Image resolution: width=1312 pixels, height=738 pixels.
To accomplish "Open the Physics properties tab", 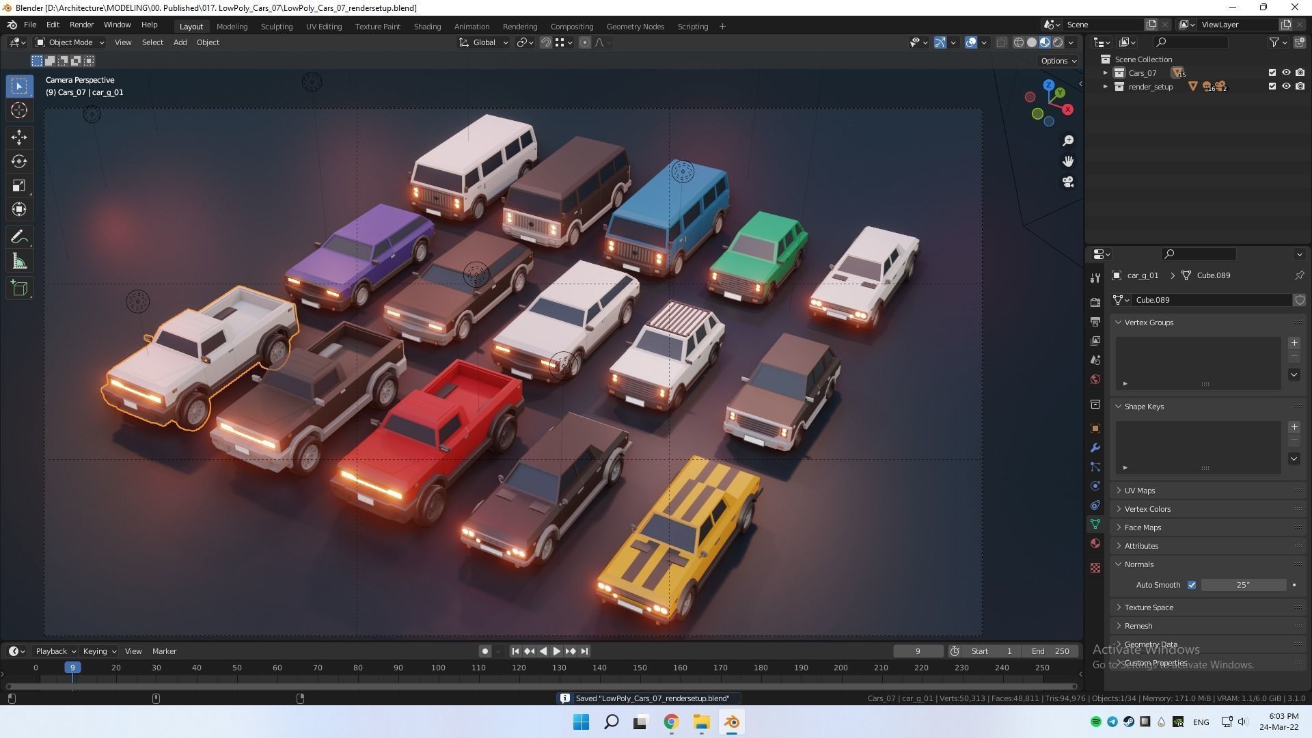I will (1095, 486).
